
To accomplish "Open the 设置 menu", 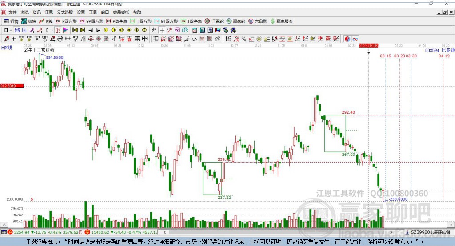I will (x=81, y=12).
